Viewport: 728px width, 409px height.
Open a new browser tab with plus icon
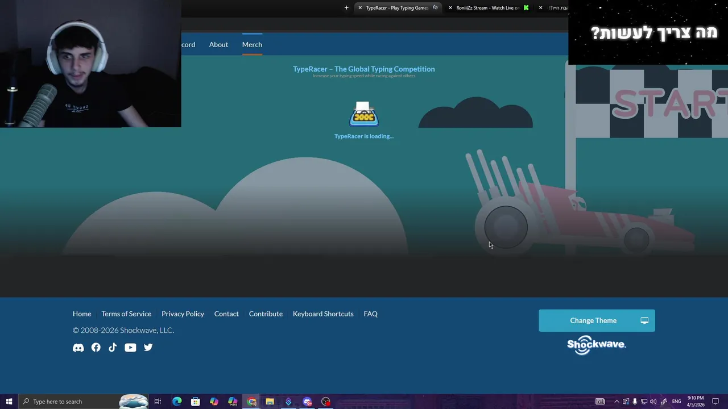[x=346, y=8]
